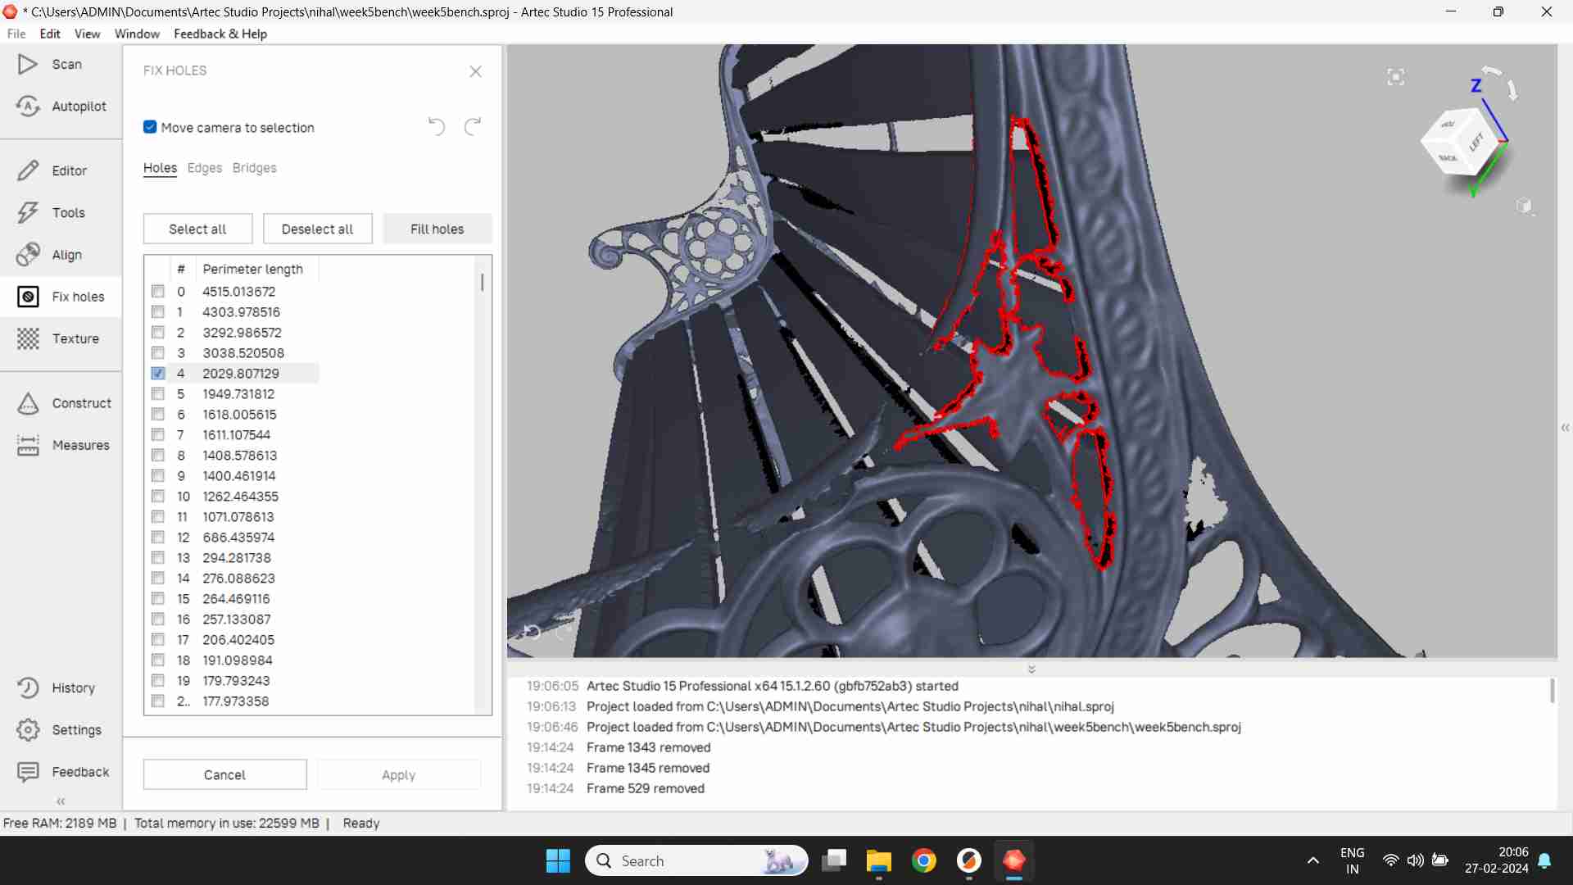
Task: Click the Select all button
Action: pos(197,229)
